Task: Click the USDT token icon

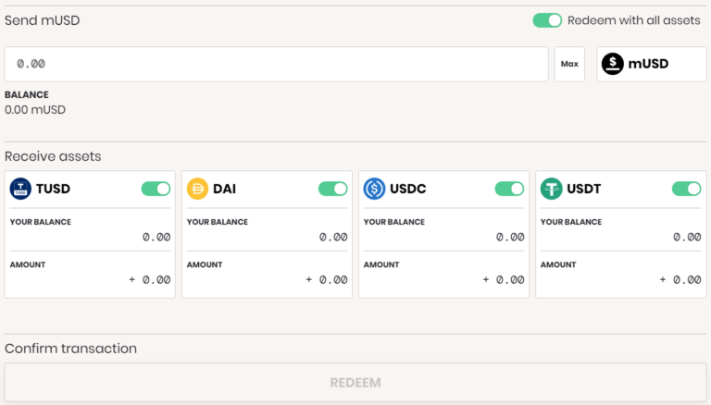Action: [x=552, y=189]
